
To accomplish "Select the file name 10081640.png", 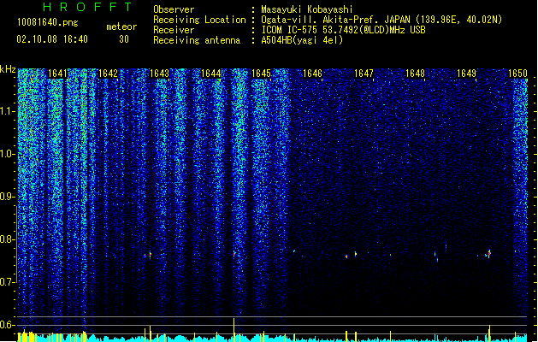I will point(48,23).
